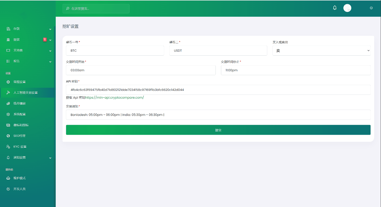Open 徽标和图标 page
The width and height of the screenshot is (381, 207).
coord(28,125)
